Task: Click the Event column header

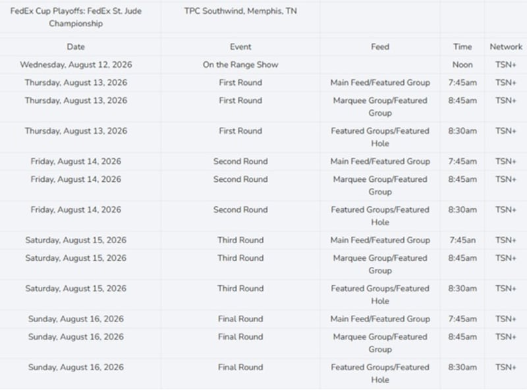Action: click(x=240, y=47)
